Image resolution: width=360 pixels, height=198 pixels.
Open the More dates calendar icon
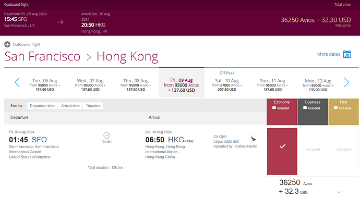point(347,54)
